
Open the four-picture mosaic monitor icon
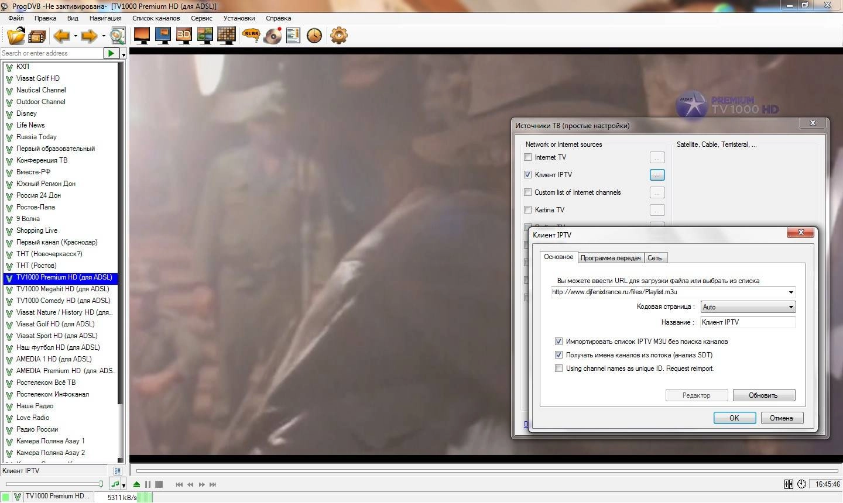click(x=205, y=36)
